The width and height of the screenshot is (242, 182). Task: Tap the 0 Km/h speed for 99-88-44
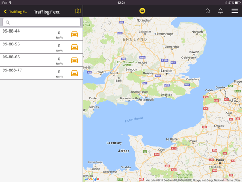(x=59, y=35)
